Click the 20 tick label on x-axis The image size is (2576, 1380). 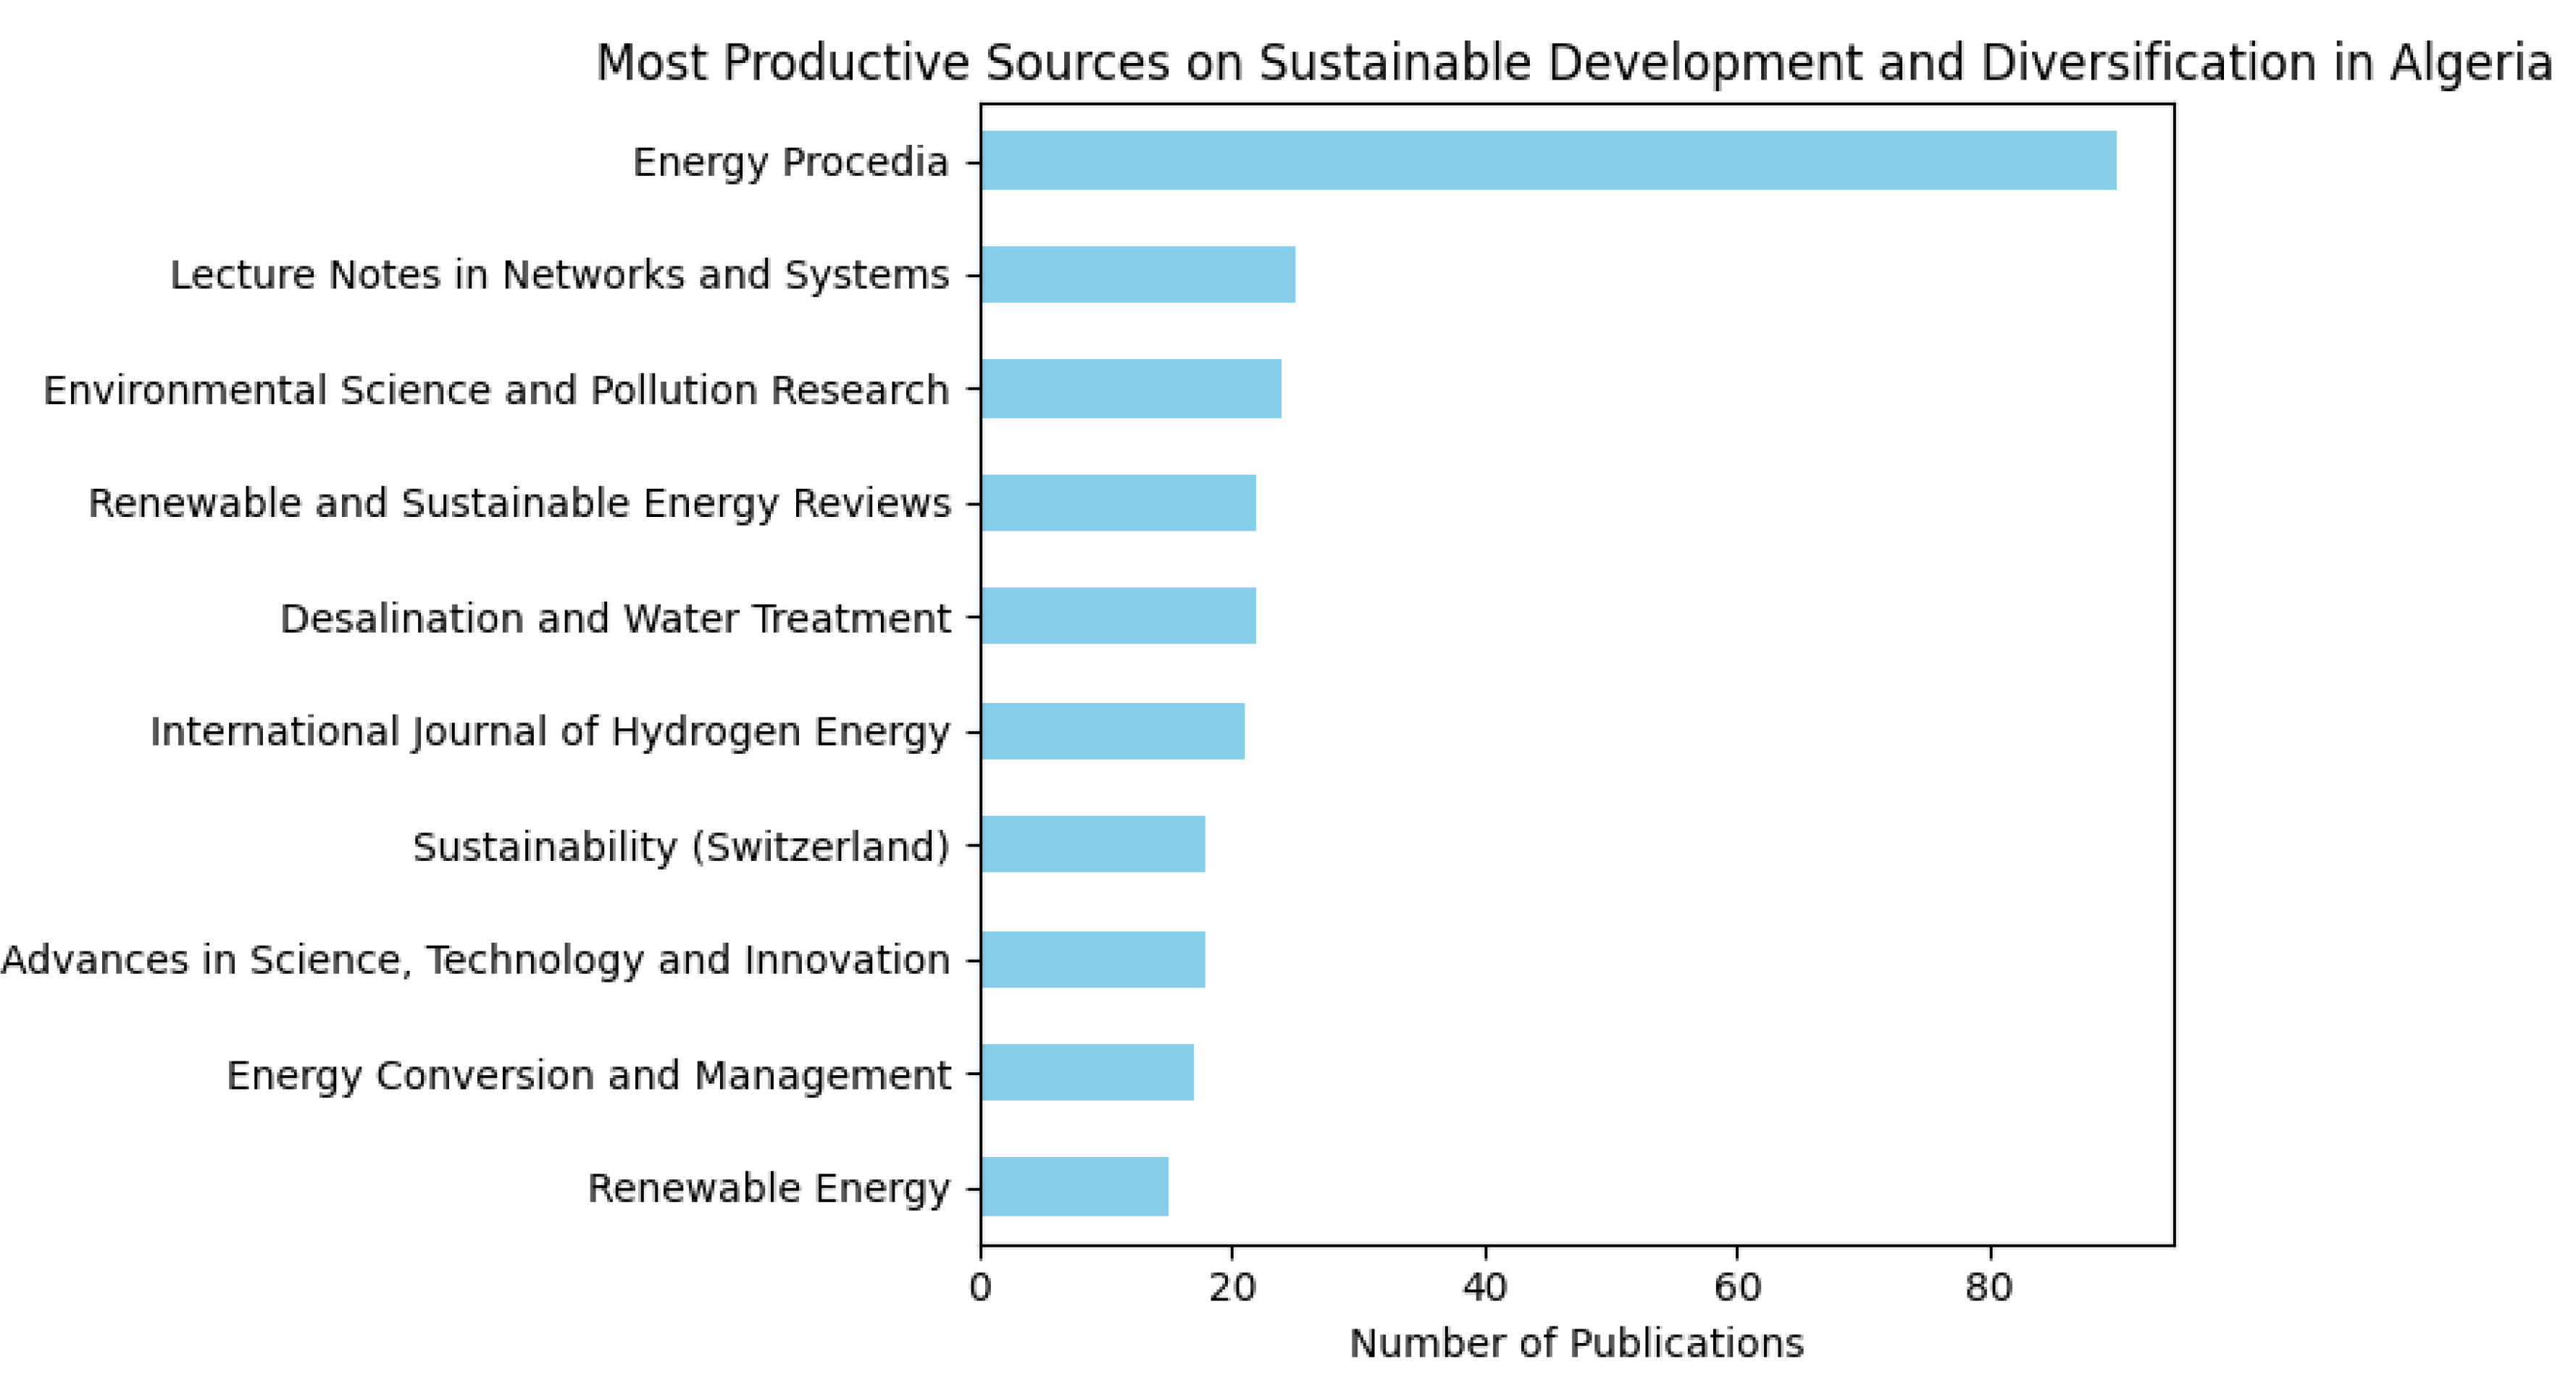(1232, 1288)
